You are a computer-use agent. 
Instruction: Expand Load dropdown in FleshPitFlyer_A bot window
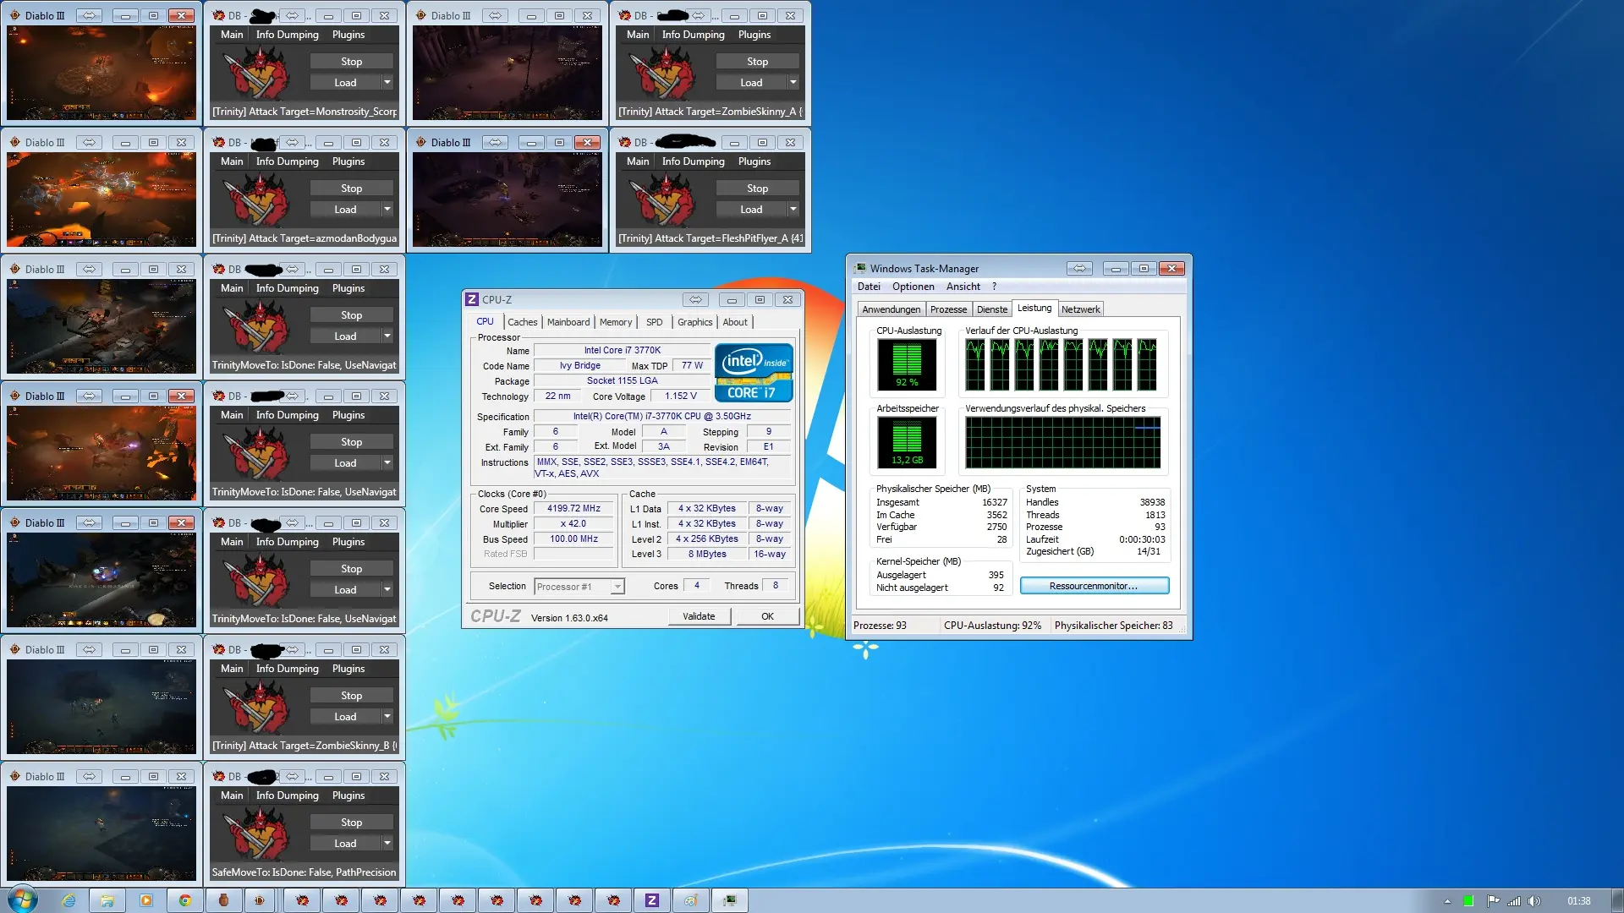tap(793, 209)
